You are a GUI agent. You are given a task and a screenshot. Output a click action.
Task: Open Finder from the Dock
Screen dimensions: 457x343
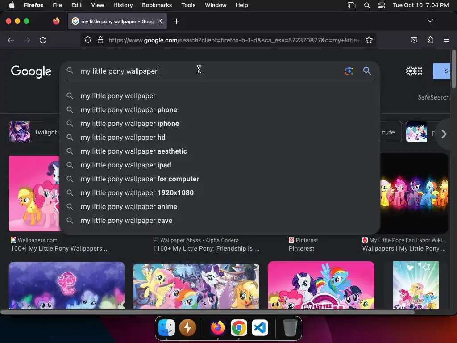pos(166,327)
